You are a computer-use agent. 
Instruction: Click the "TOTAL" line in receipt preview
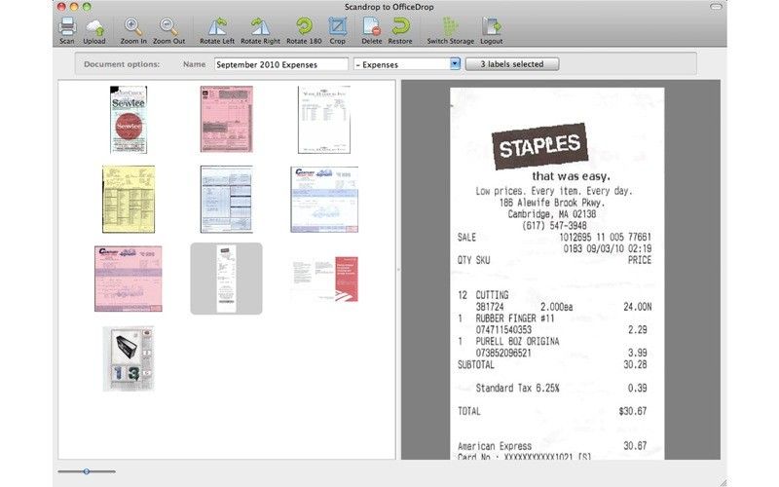point(552,411)
